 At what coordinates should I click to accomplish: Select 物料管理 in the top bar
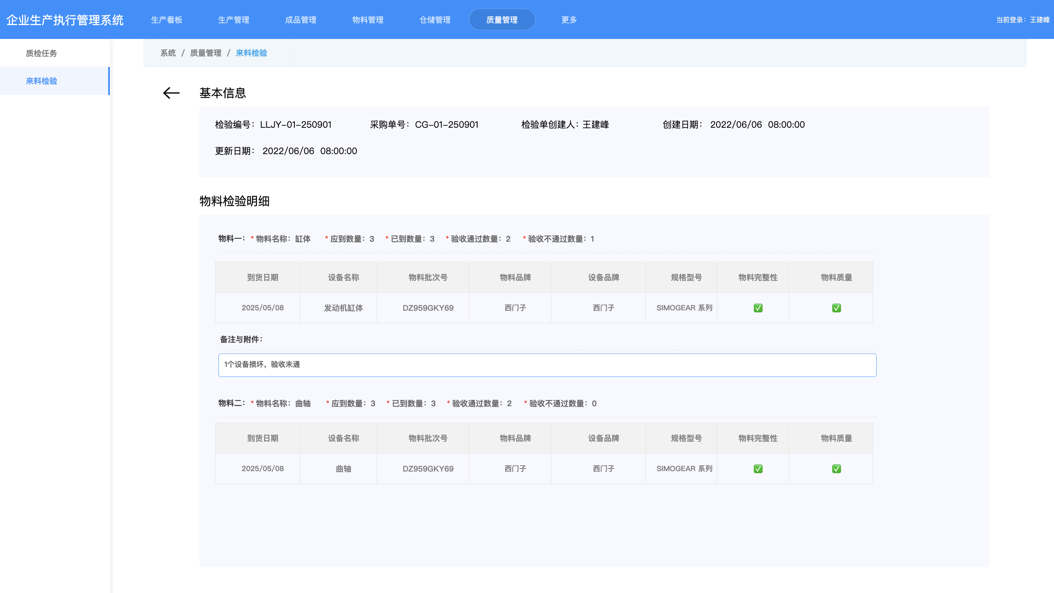(x=368, y=20)
